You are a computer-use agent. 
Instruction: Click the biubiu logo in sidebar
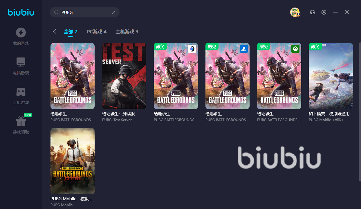point(21,12)
